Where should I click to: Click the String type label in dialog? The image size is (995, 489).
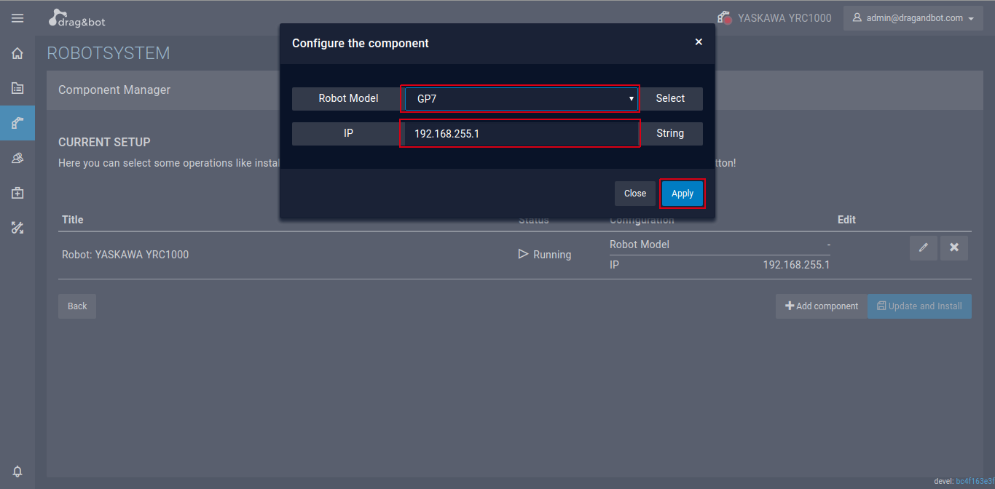pyautogui.click(x=670, y=134)
